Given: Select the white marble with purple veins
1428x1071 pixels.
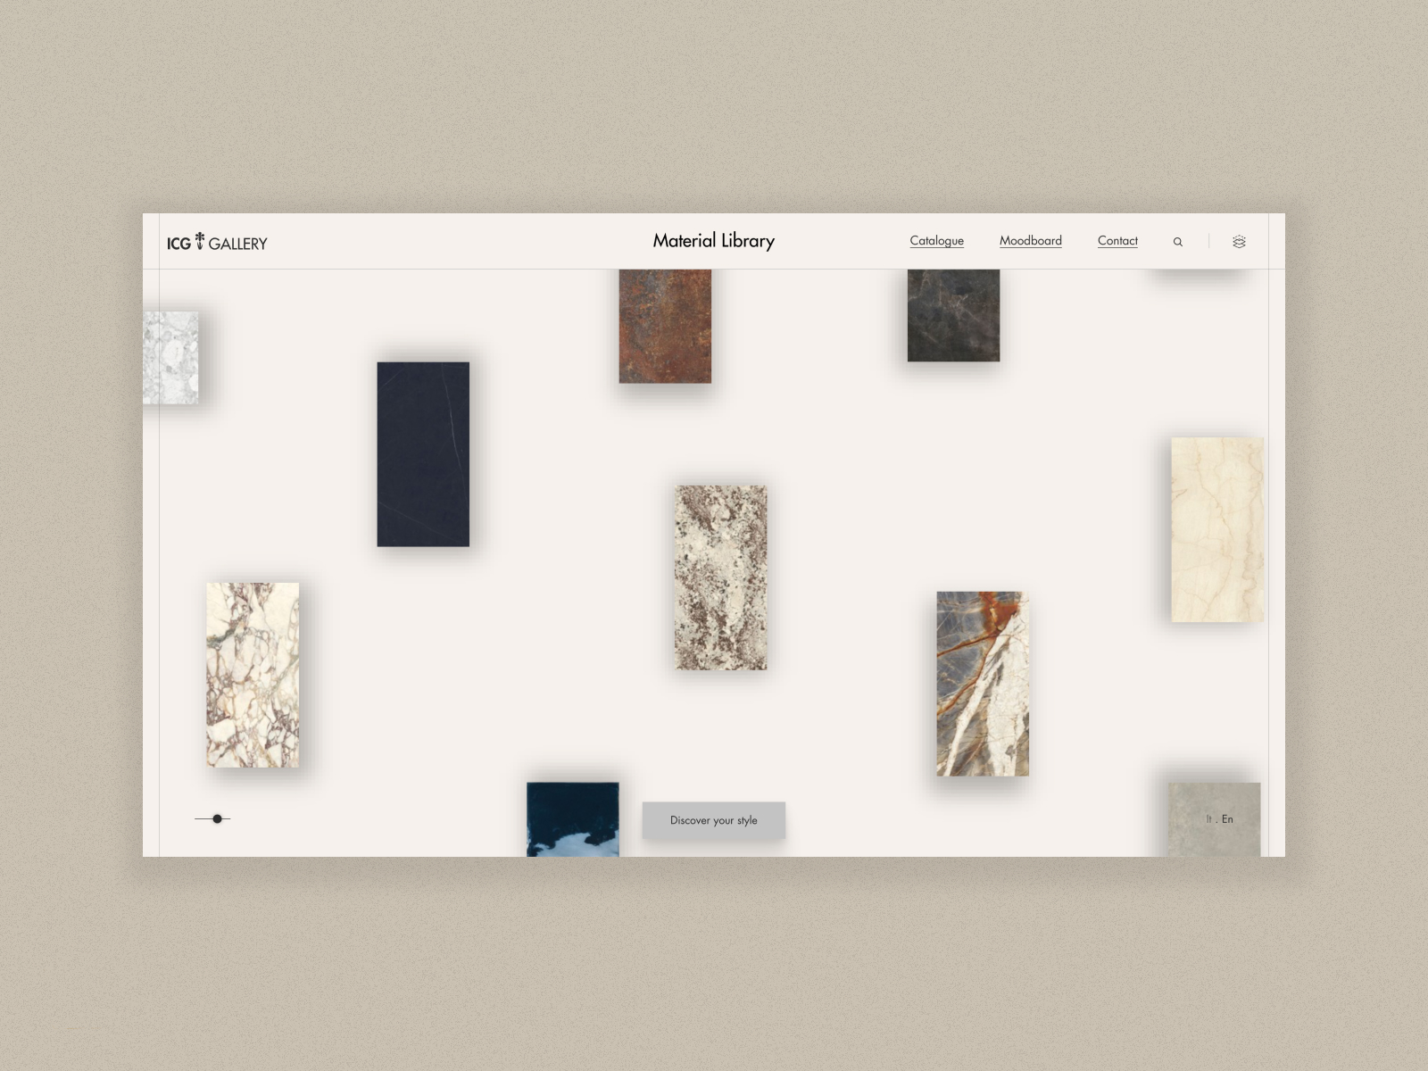Looking at the screenshot, I should [x=253, y=675].
